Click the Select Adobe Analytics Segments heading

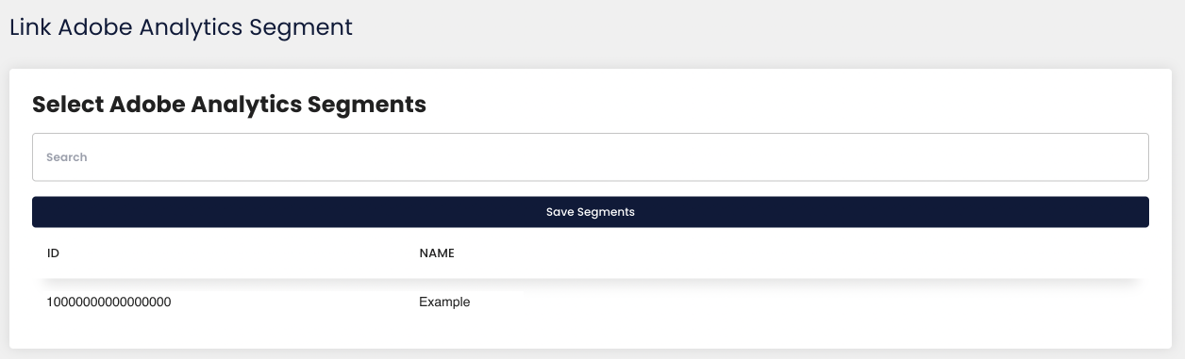tap(229, 105)
